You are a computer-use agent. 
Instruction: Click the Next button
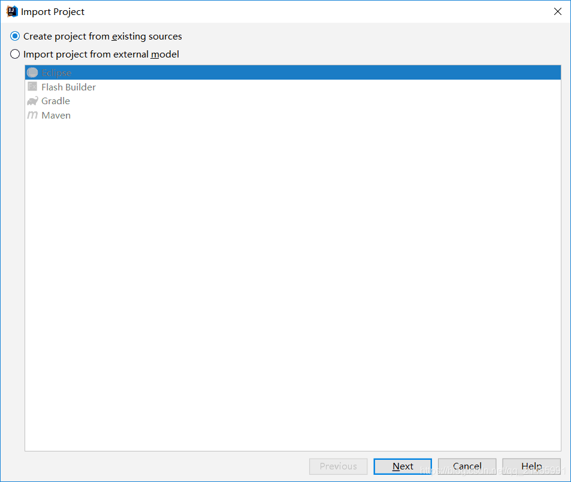coord(403,466)
